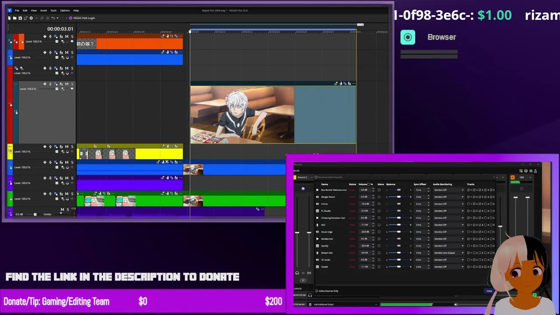Mute the yellow video track
Image resolution: width=560 pixels, height=315 pixels.
pyautogui.click(x=66, y=147)
